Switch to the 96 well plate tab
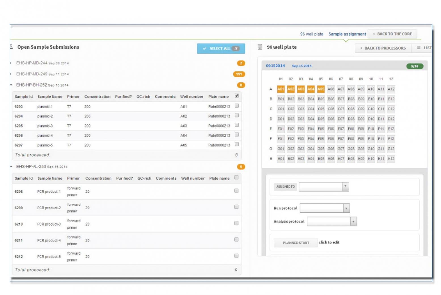This screenshot has height=295, width=441. pyautogui.click(x=311, y=34)
